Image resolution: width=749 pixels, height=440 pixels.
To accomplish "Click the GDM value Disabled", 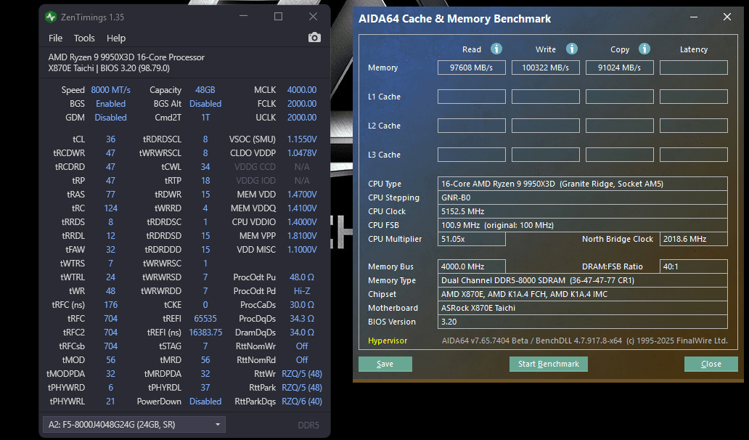I will click(x=111, y=118).
